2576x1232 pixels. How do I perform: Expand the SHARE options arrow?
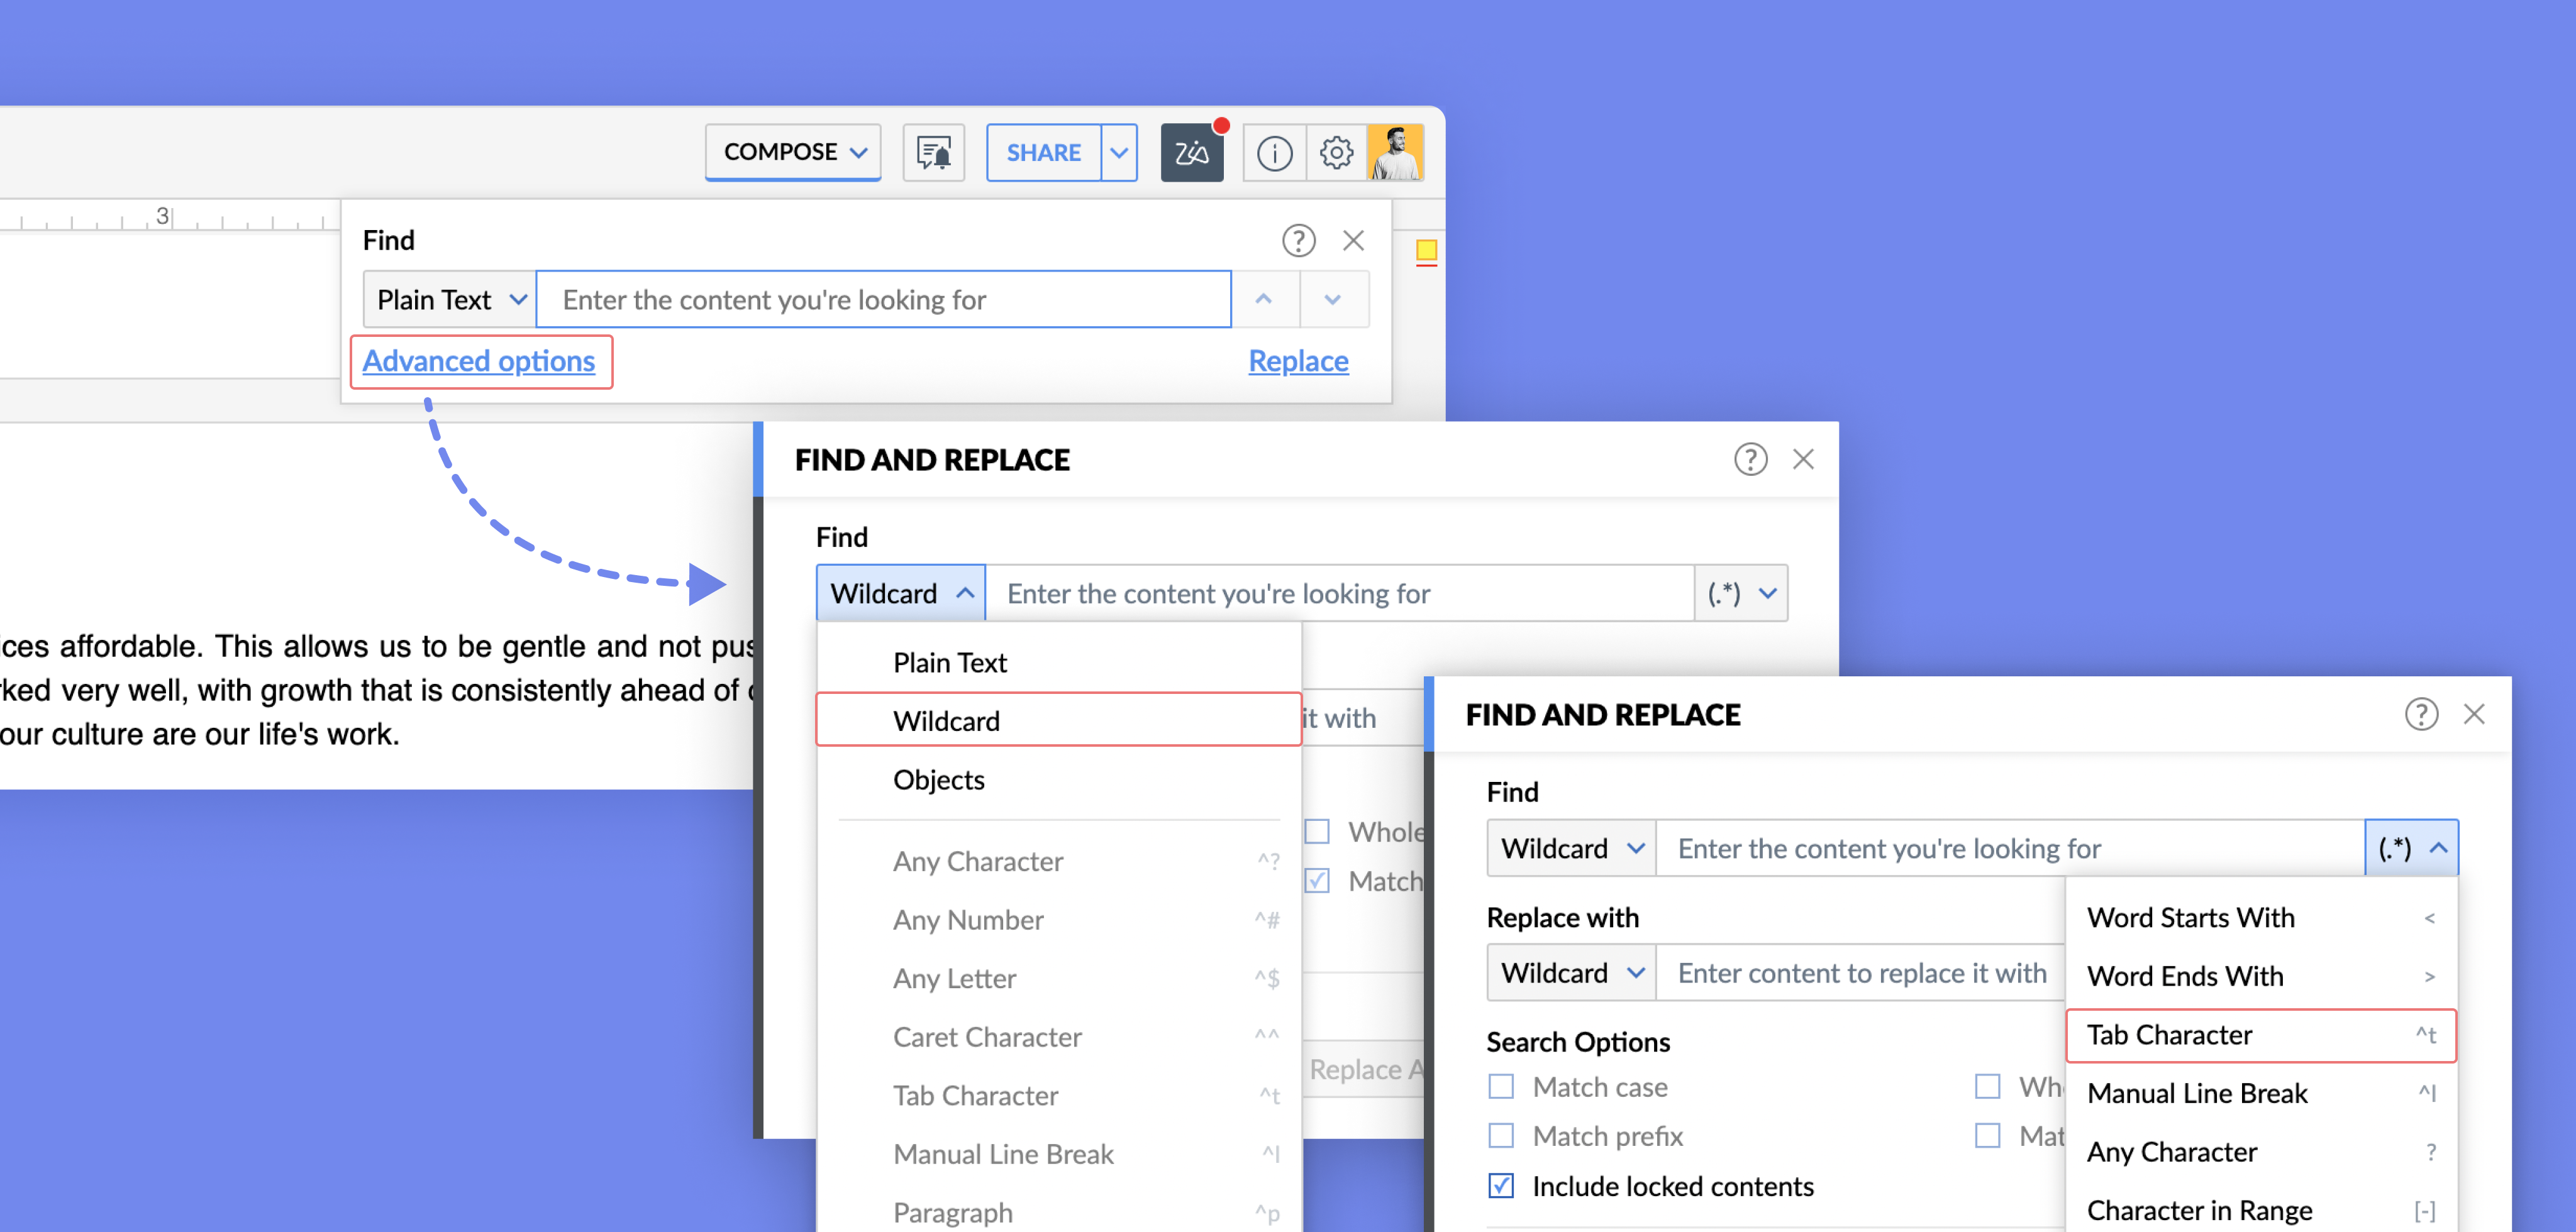click(1119, 153)
